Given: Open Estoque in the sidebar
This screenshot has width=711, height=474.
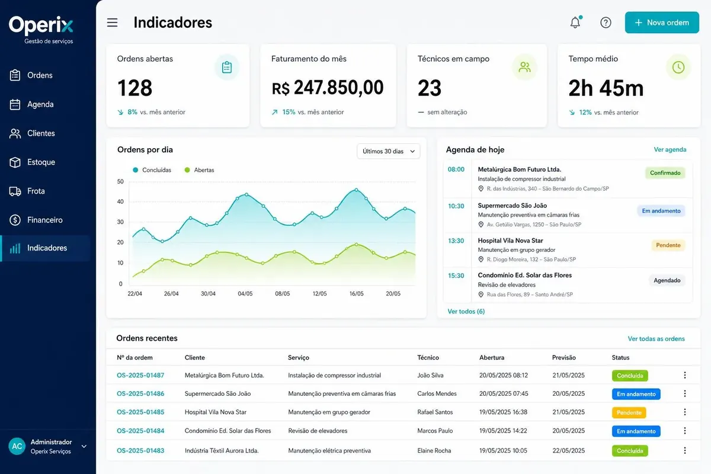Looking at the screenshot, I should 45,162.
